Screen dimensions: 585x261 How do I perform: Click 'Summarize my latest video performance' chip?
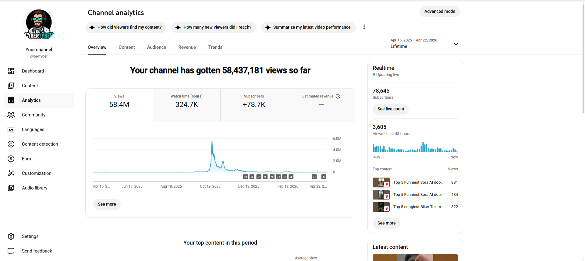[308, 27]
